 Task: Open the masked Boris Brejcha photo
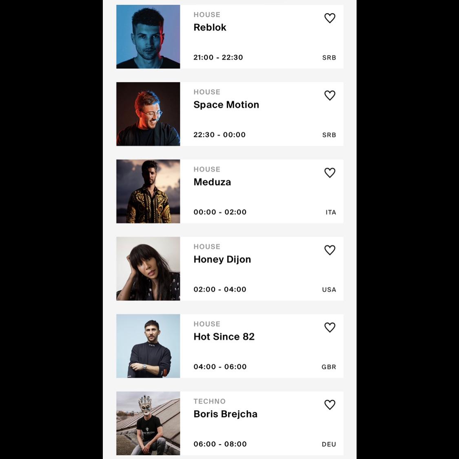point(148,423)
